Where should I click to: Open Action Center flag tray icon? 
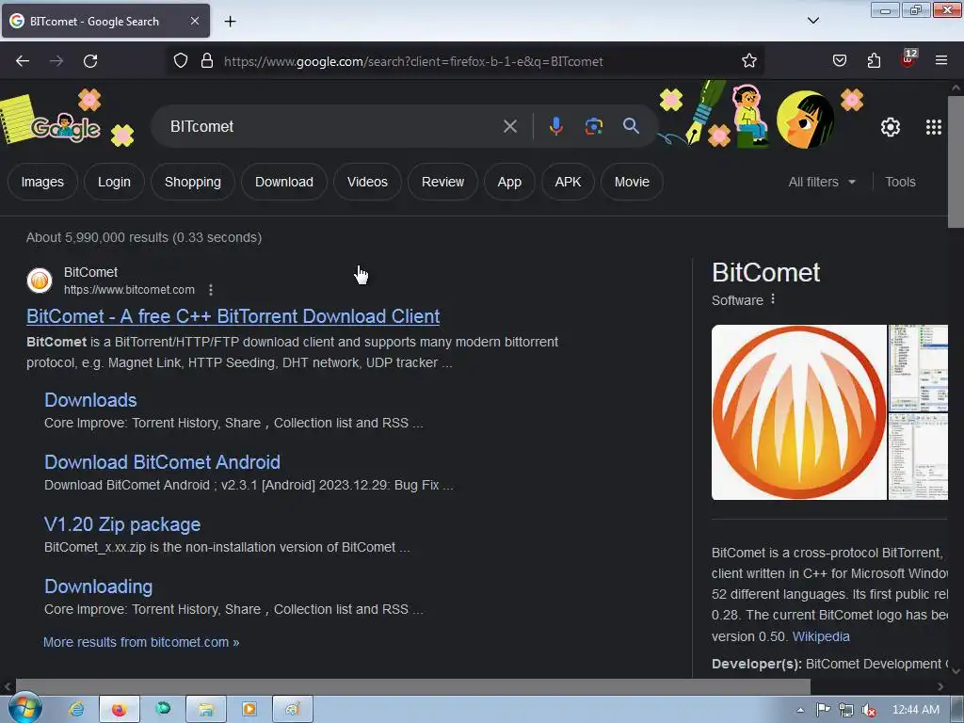823,710
